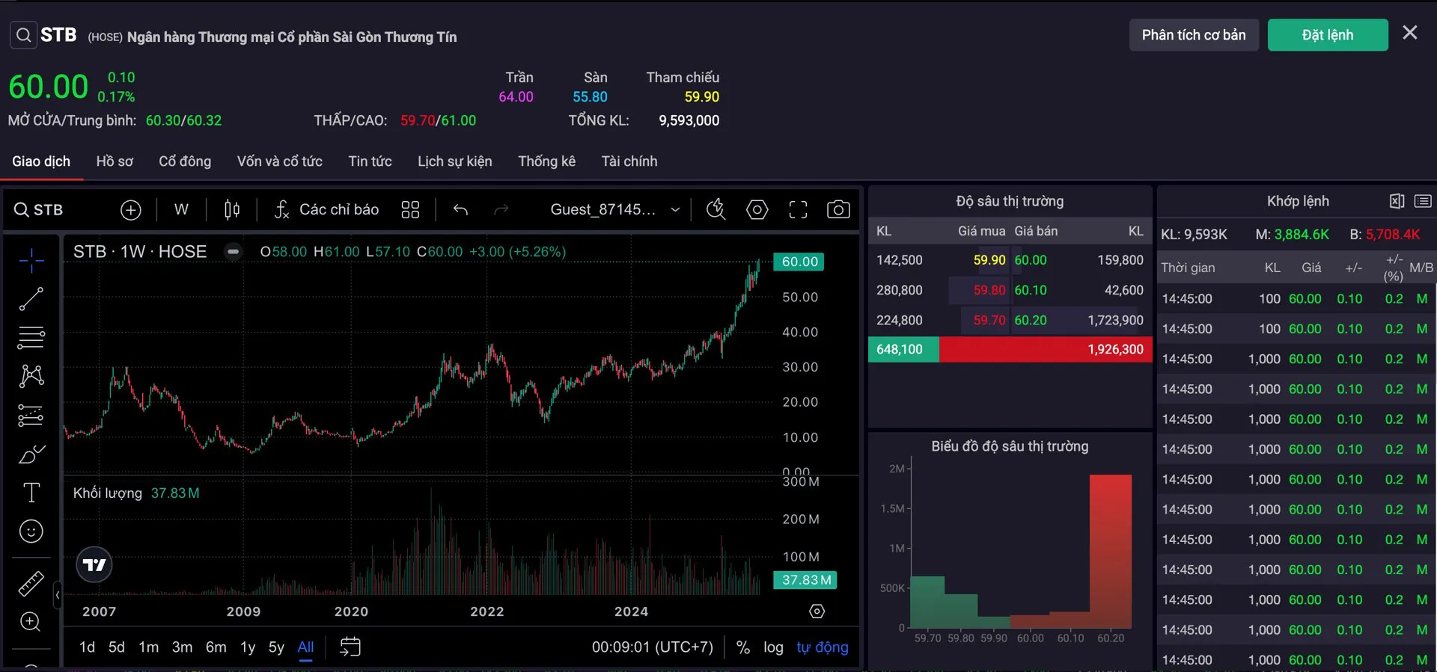Set chart range to 5y
The height and width of the screenshot is (672, 1437).
(x=276, y=647)
